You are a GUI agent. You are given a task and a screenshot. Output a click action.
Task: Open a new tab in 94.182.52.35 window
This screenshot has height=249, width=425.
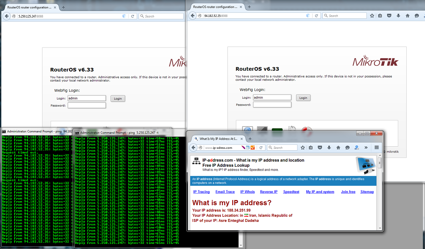pos(249,7)
